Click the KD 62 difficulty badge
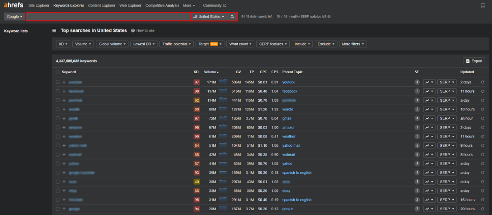The height and width of the screenshot is (215, 492). 197,101
